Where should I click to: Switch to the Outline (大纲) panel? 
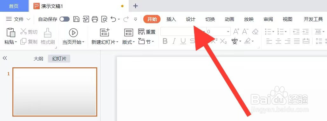(x=38, y=59)
